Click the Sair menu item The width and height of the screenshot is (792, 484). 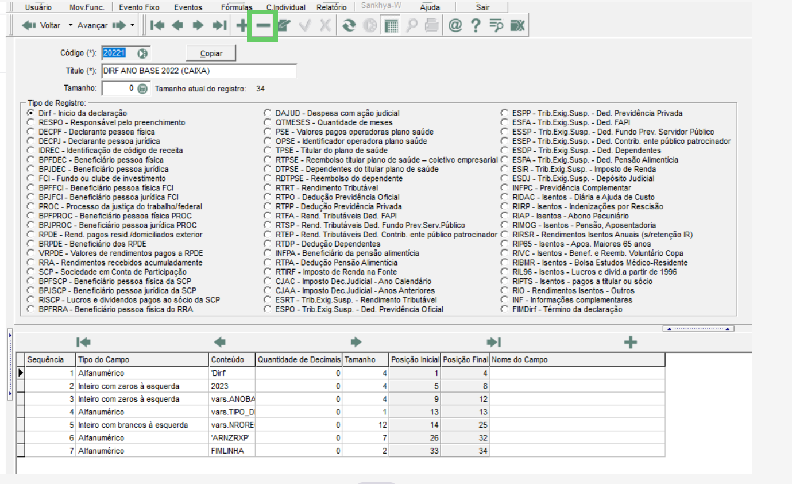(x=483, y=7)
